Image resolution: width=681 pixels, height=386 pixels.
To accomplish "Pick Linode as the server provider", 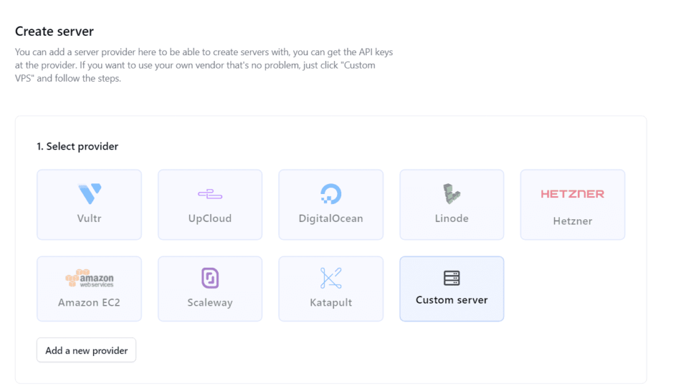I will coord(452,204).
